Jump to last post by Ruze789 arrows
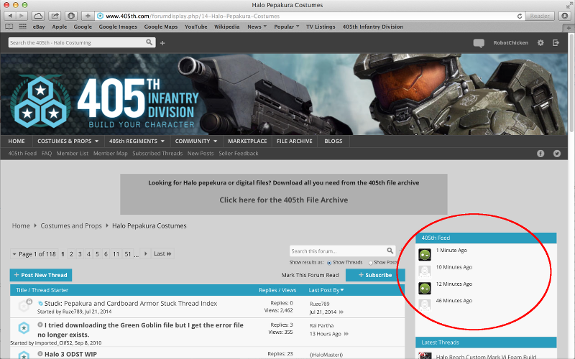This screenshot has width=575, height=359. click(x=341, y=312)
